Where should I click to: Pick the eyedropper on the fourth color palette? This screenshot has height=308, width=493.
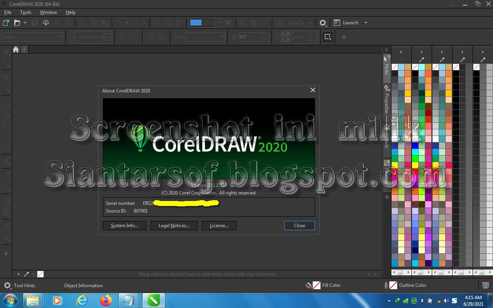coord(463,60)
